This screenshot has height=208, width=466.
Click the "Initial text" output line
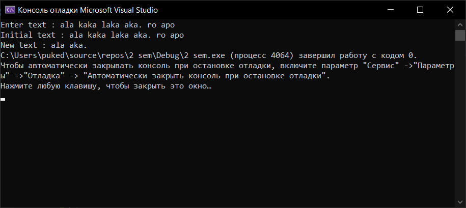[92, 35]
